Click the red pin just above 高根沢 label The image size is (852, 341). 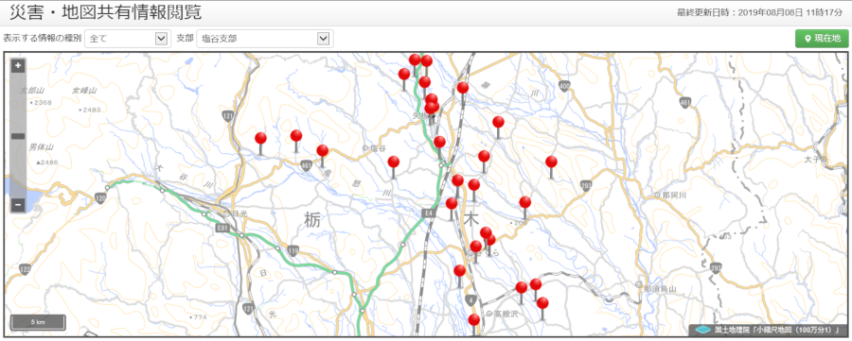521,287
